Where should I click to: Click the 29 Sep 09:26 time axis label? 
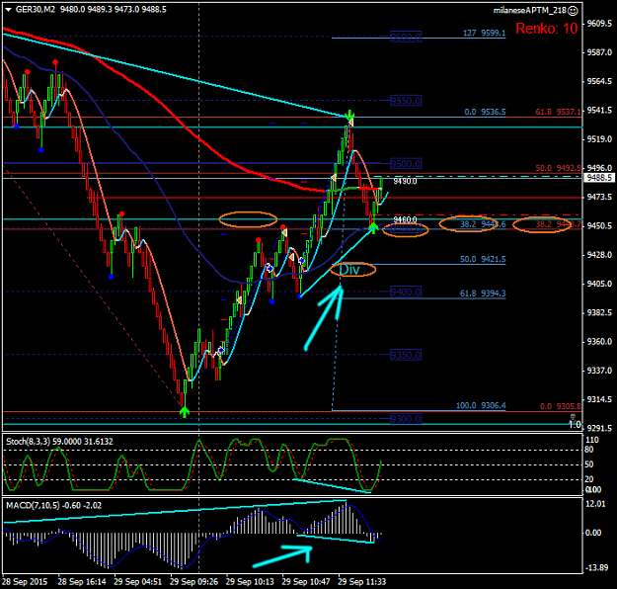coord(194,582)
